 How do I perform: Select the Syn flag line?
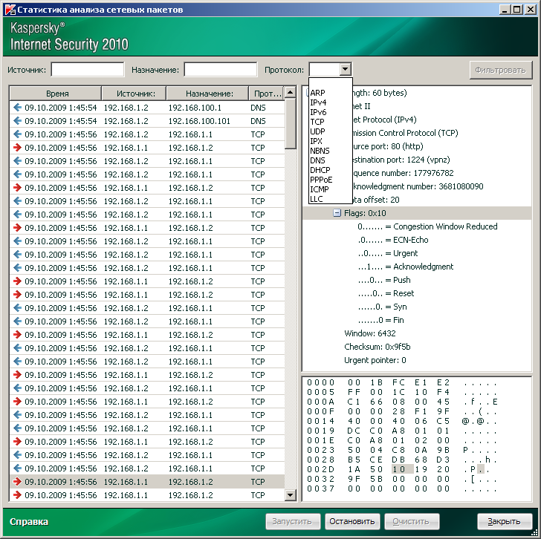coord(382,307)
